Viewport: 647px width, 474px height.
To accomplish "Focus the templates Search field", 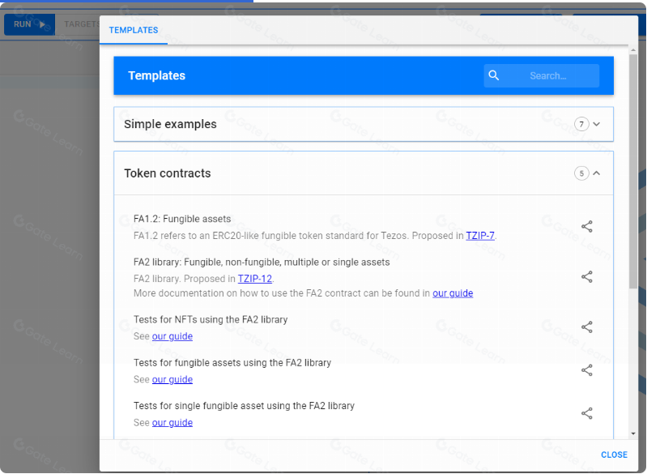I will [x=553, y=75].
